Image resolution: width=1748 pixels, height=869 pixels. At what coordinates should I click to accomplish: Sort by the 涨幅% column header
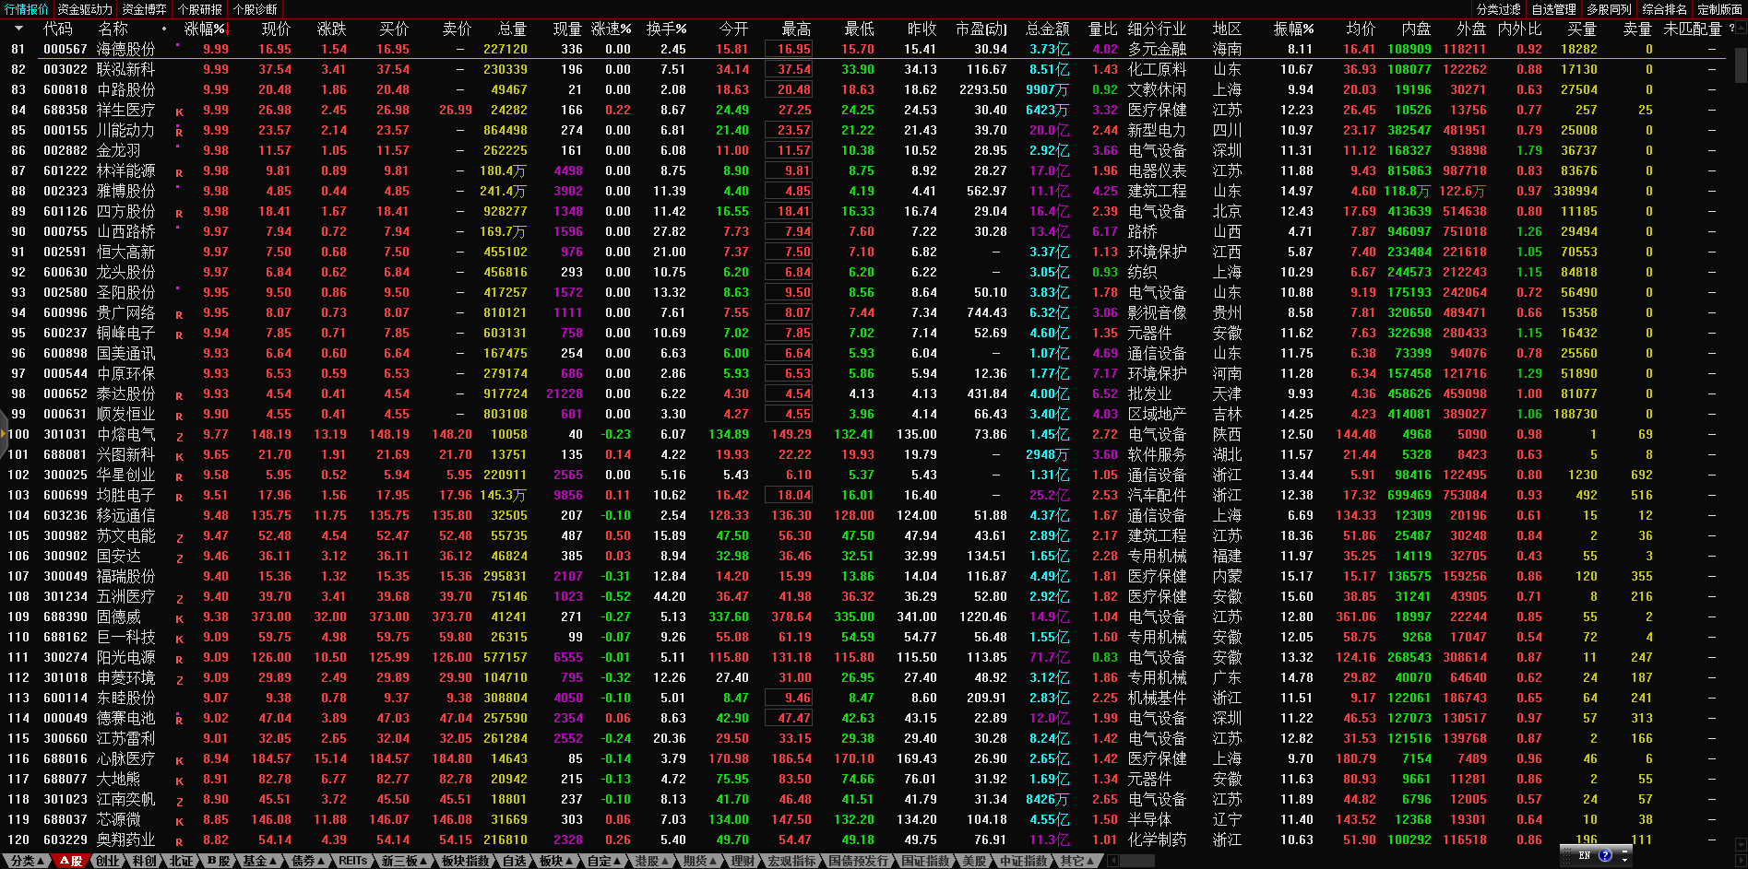[x=204, y=29]
